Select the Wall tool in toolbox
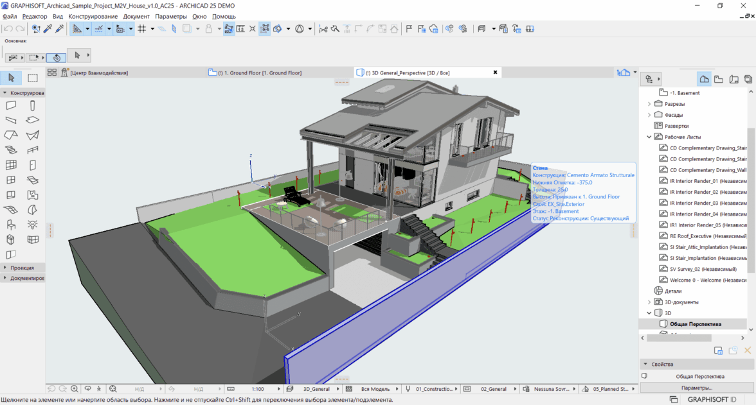This screenshot has height=405, width=756. (x=11, y=106)
